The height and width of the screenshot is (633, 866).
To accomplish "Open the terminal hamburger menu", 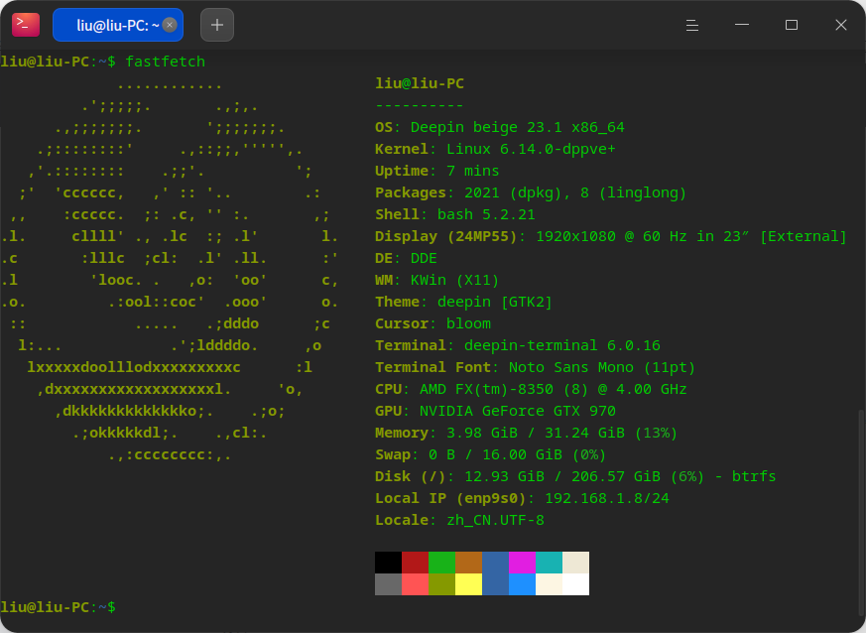I will tap(692, 25).
